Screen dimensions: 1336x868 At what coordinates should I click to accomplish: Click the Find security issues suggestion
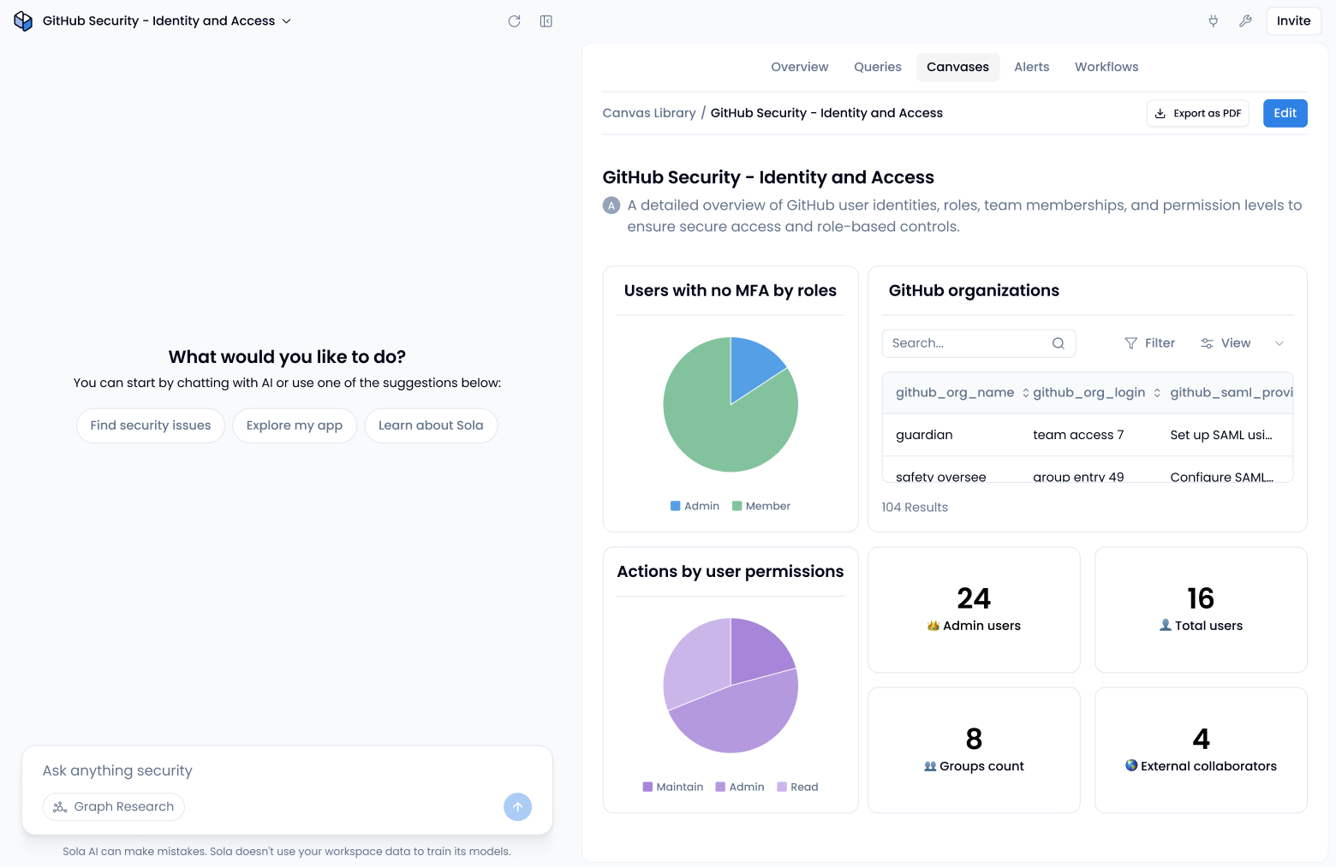click(x=151, y=425)
